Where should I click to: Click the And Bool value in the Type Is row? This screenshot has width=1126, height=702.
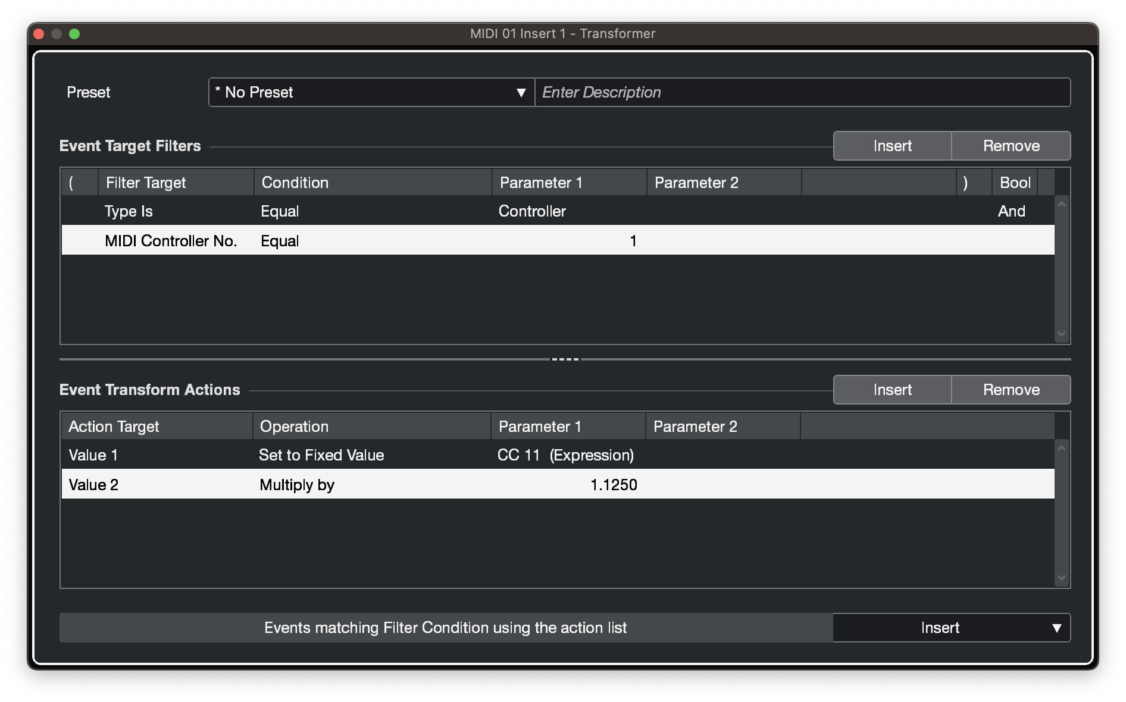point(1011,212)
